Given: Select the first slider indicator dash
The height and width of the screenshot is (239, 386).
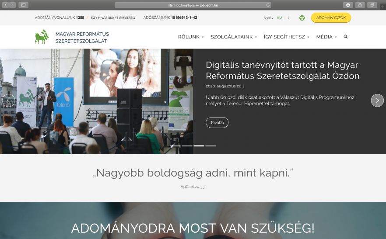Looking at the screenshot, I should pyautogui.click(x=175, y=146).
